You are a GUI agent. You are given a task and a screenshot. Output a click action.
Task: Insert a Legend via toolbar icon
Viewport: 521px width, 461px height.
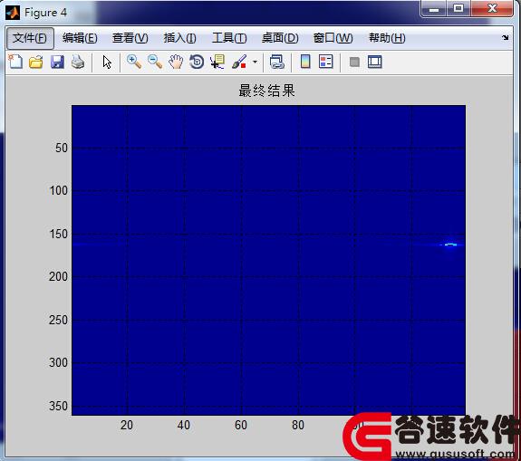(x=326, y=62)
